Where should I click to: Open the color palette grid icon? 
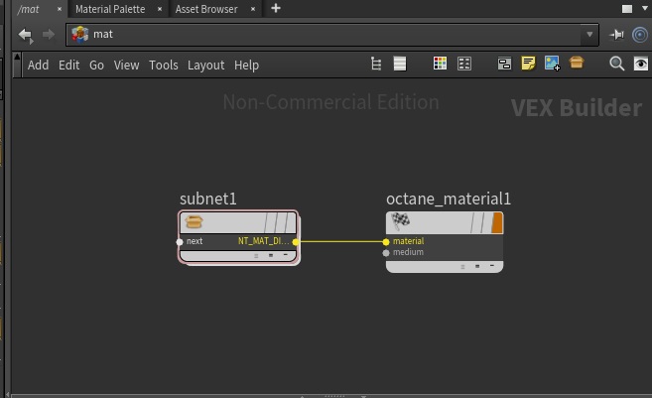pyautogui.click(x=440, y=64)
